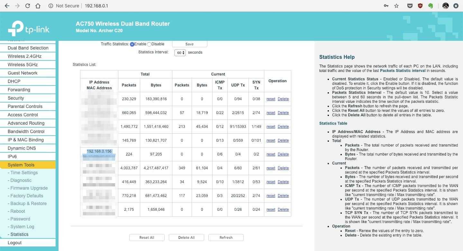Select the Disable traffic statistics radio
This screenshot has height=251, width=463.
[149, 44]
